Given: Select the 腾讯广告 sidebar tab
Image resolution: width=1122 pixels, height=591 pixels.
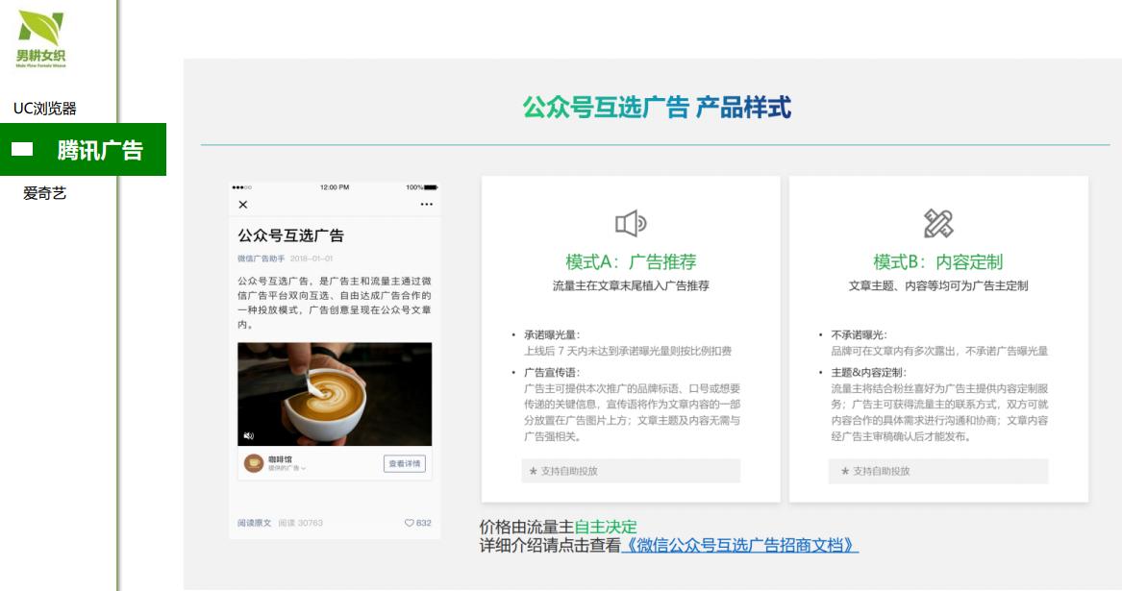Looking at the screenshot, I should point(83,150).
